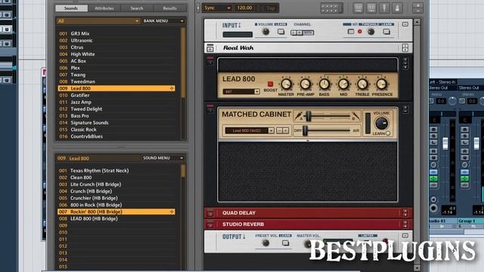Click the PRESET VOL knob in OUTPUT
The image size is (484, 272).
tap(265, 243)
